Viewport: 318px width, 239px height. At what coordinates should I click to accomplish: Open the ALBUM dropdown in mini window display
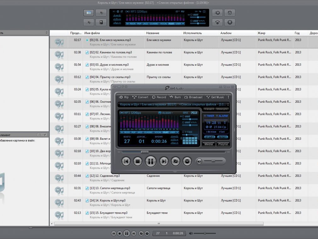(166, 113)
